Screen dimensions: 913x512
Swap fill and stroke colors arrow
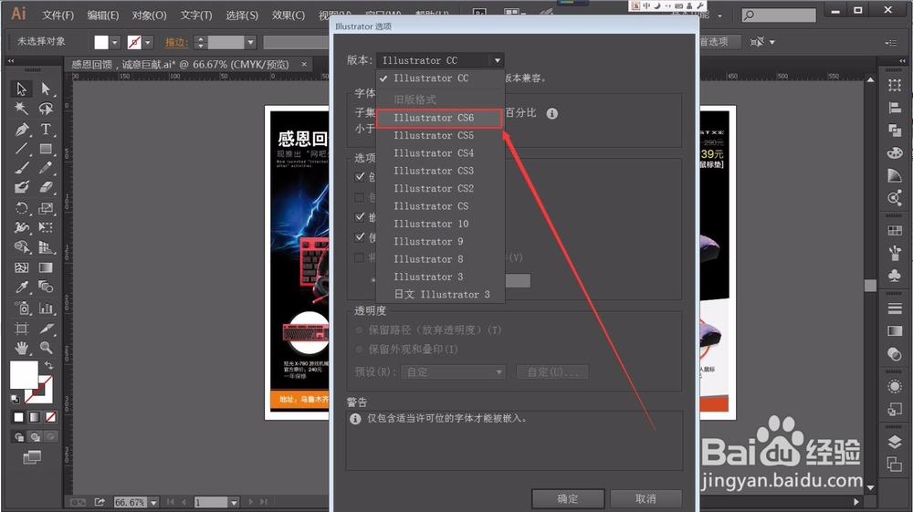tap(49, 365)
